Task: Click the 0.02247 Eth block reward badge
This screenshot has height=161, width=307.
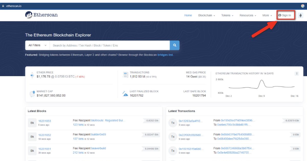Action: 151,134
